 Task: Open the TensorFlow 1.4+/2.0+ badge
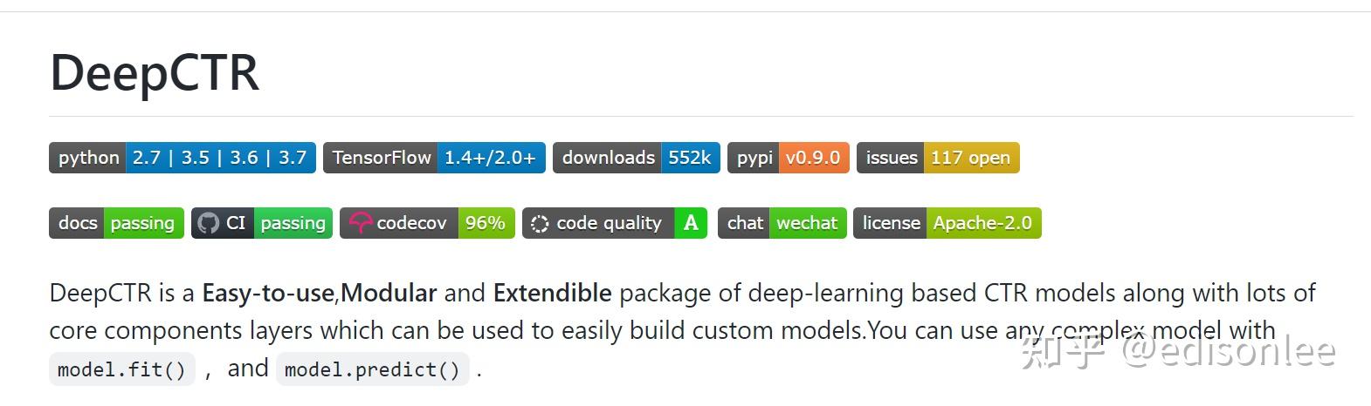(434, 158)
